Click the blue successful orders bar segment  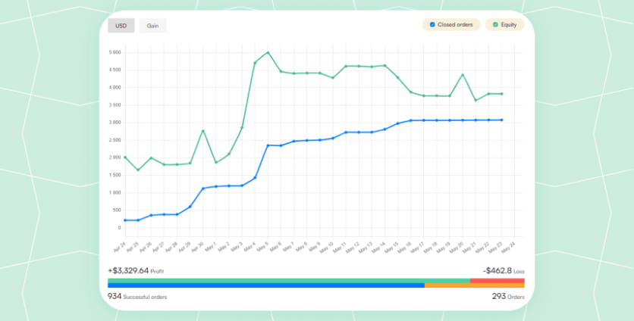pyautogui.click(x=265, y=285)
